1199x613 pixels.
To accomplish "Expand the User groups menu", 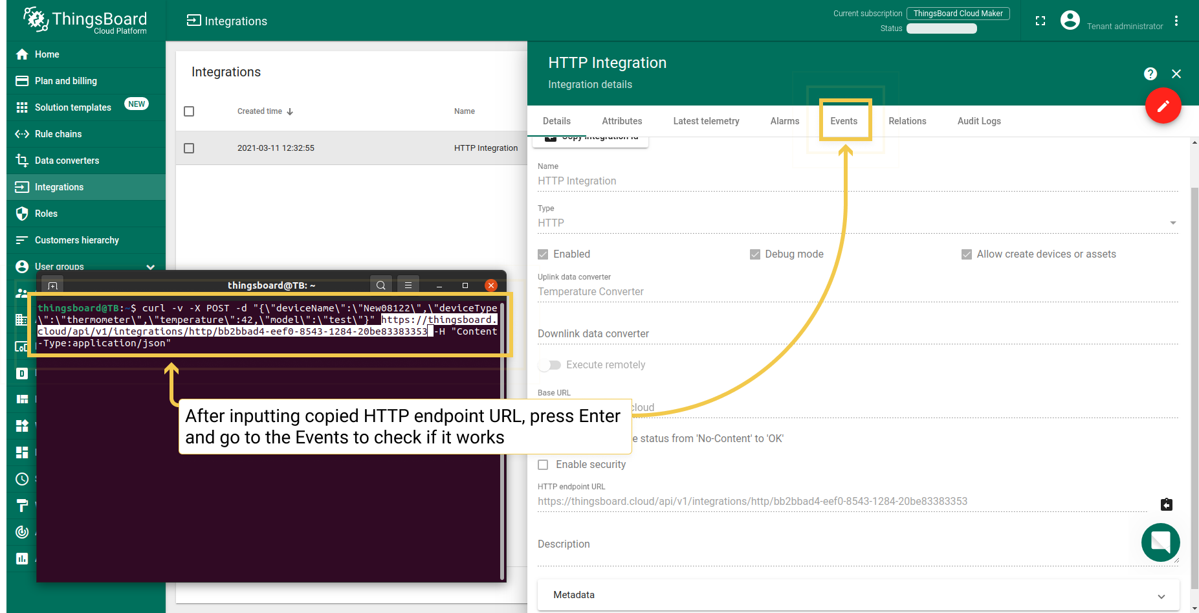I will click(x=86, y=267).
